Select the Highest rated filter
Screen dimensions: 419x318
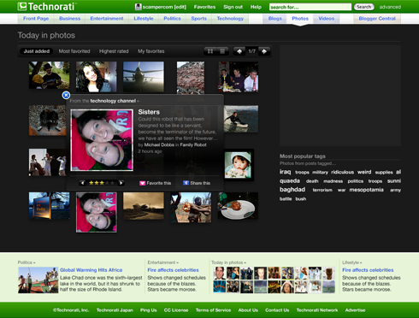pos(114,51)
